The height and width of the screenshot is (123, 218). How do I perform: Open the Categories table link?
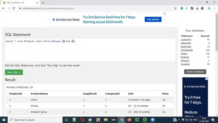[x=186, y=43]
